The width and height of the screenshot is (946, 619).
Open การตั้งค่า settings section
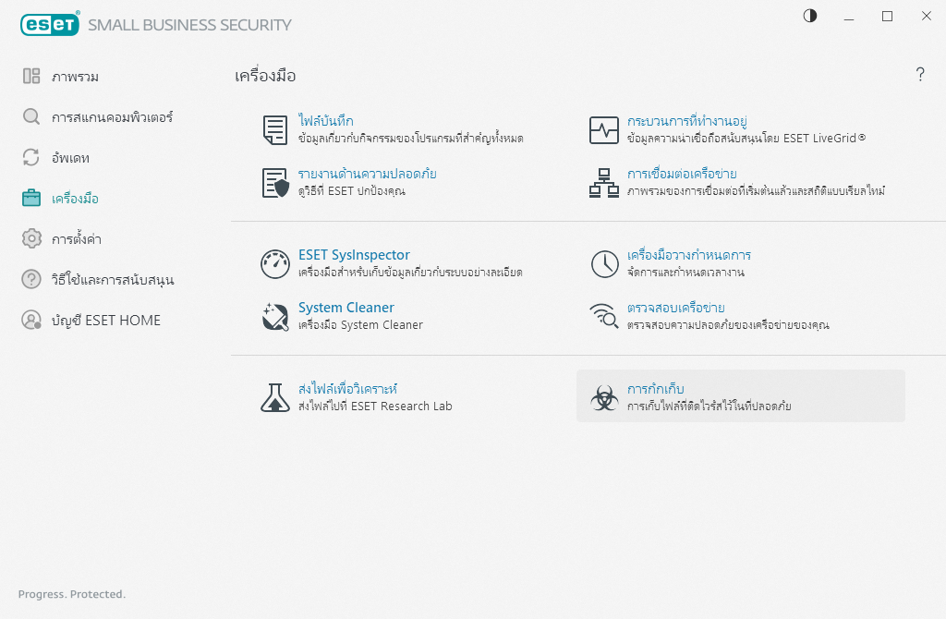pos(76,239)
